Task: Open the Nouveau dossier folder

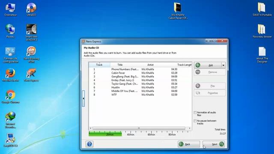Action: click(x=262, y=31)
